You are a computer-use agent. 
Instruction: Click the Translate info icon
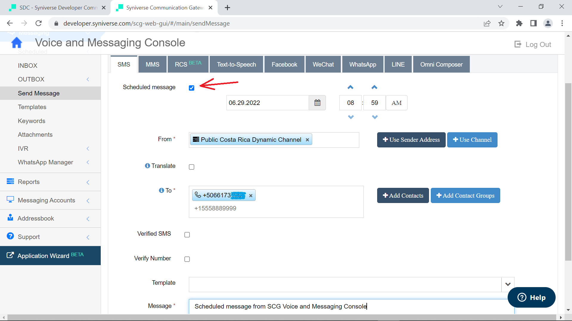coord(147,166)
